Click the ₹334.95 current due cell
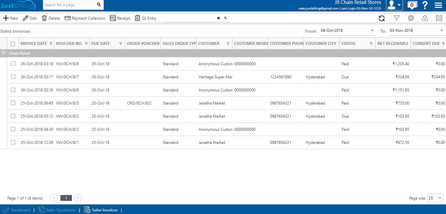 [x=438, y=77]
